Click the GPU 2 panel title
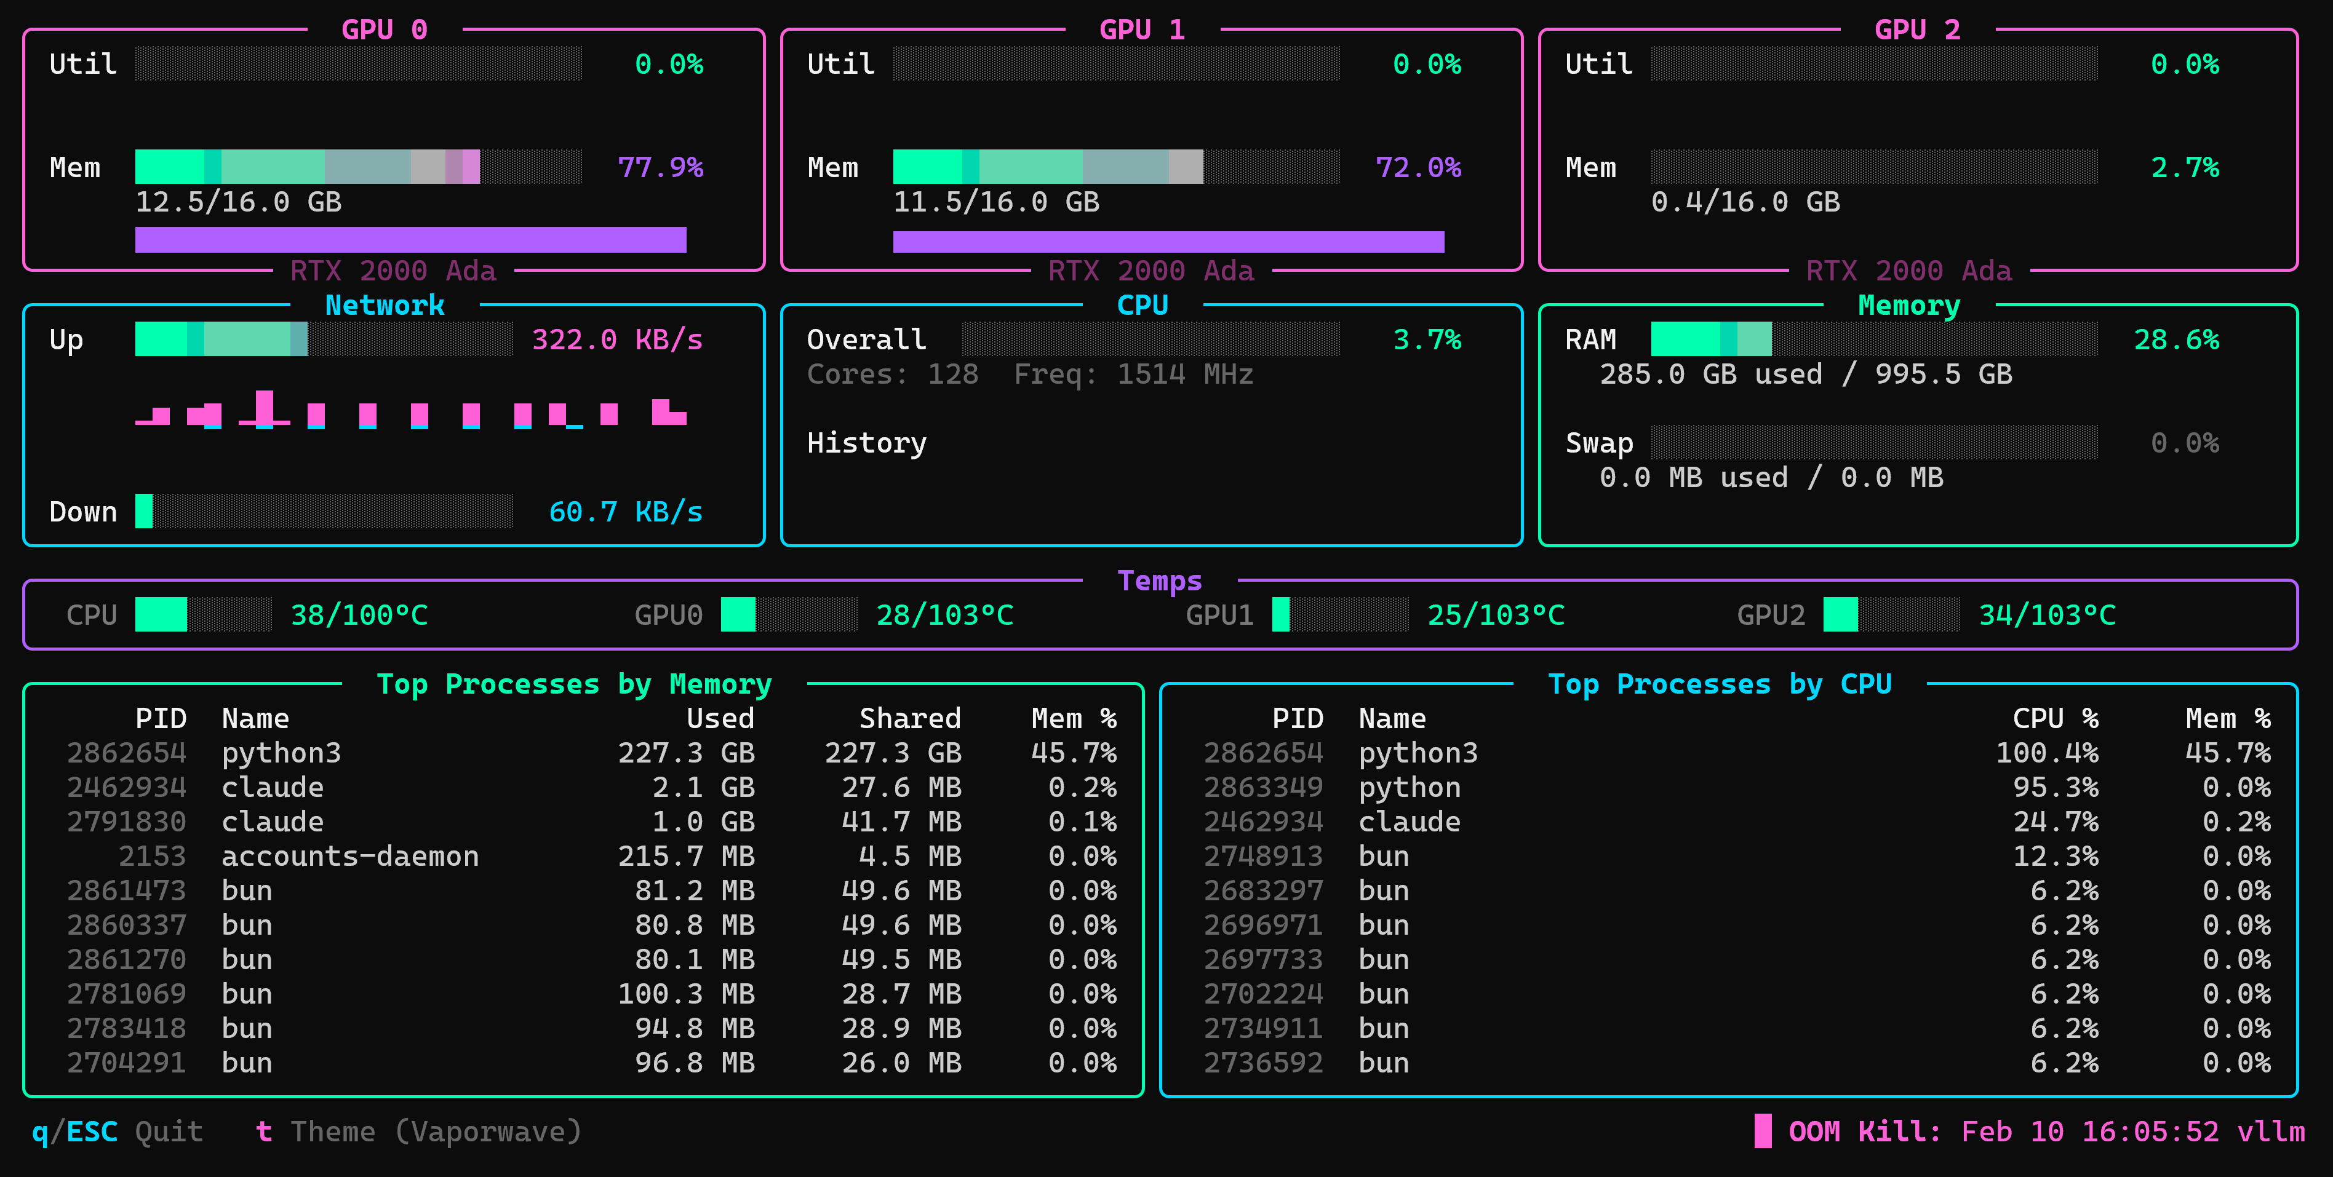Screen dimensions: 2333x1177 [x=1917, y=30]
